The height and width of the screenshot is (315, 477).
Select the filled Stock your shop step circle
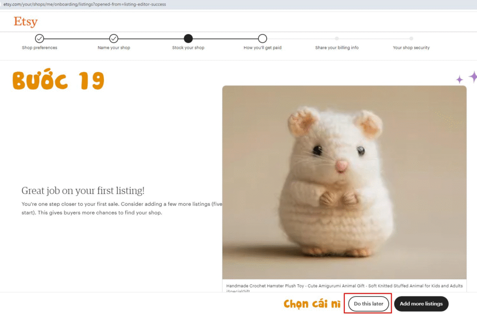tap(188, 39)
